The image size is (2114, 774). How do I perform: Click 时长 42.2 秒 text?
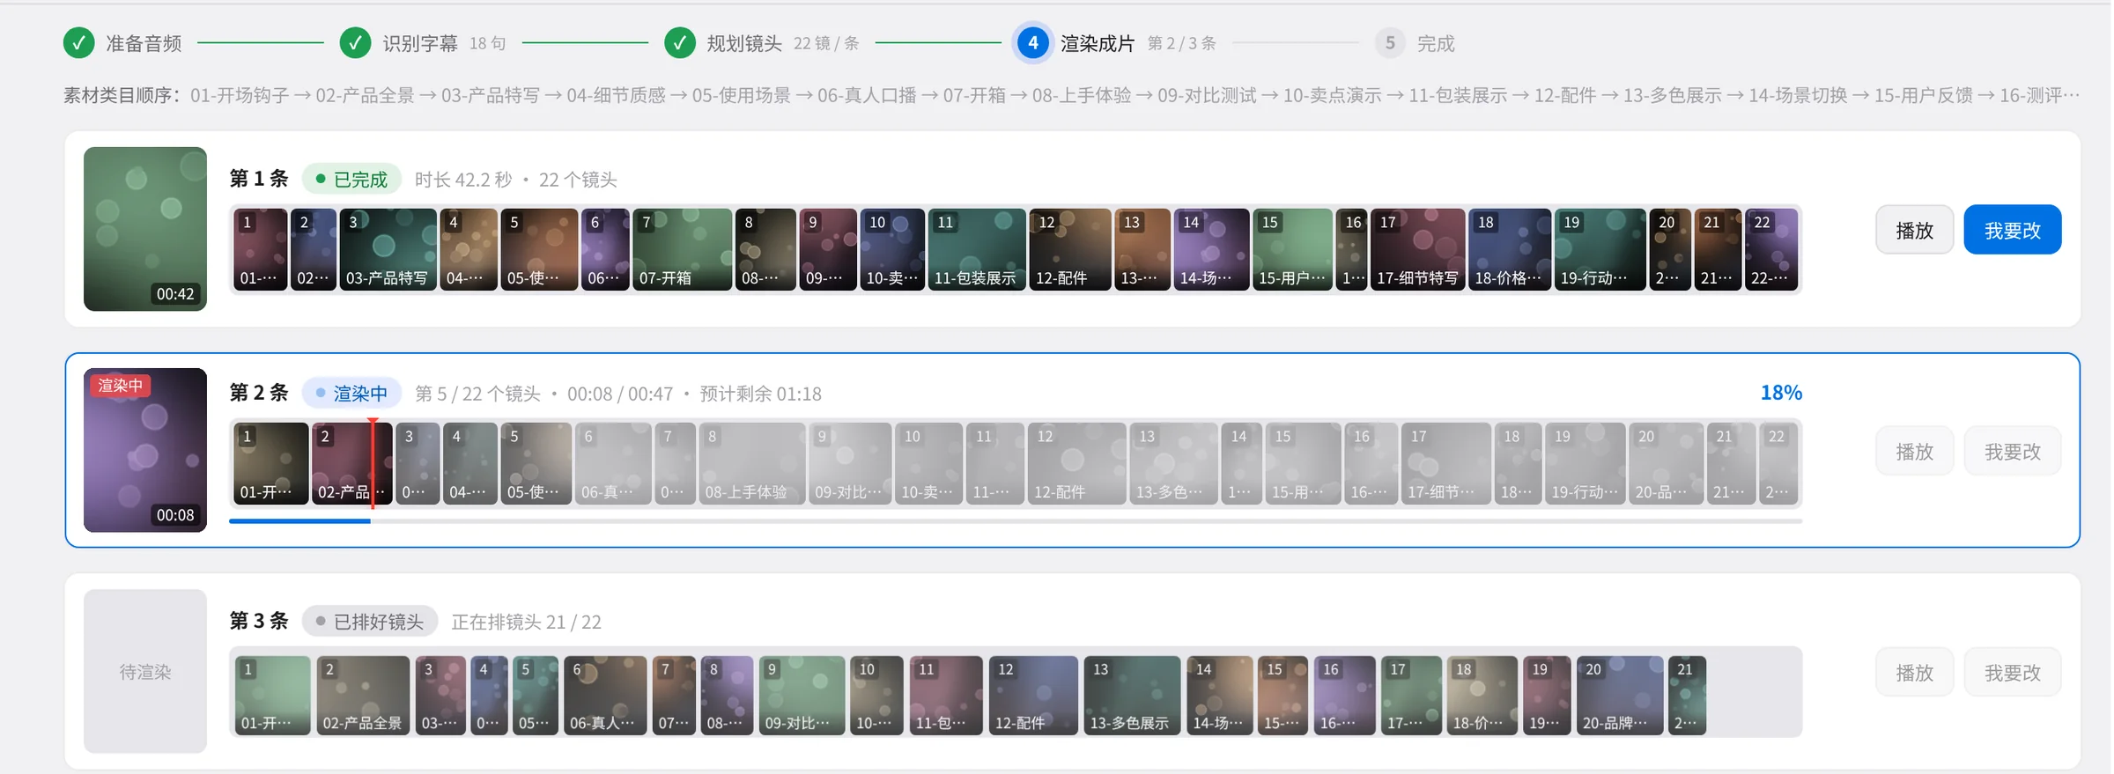tap(463, 180)
